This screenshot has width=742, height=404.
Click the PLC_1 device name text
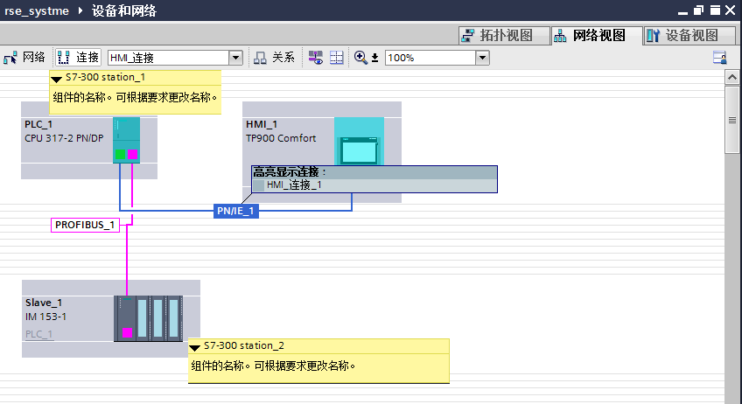pos(38,124)
